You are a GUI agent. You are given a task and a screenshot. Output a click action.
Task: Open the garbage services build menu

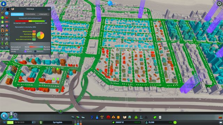pos(102,117)
